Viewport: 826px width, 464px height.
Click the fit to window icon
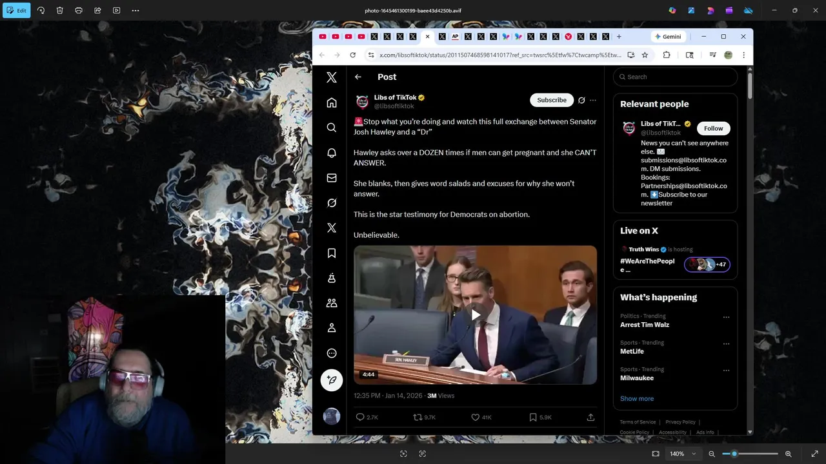(656, 454)
